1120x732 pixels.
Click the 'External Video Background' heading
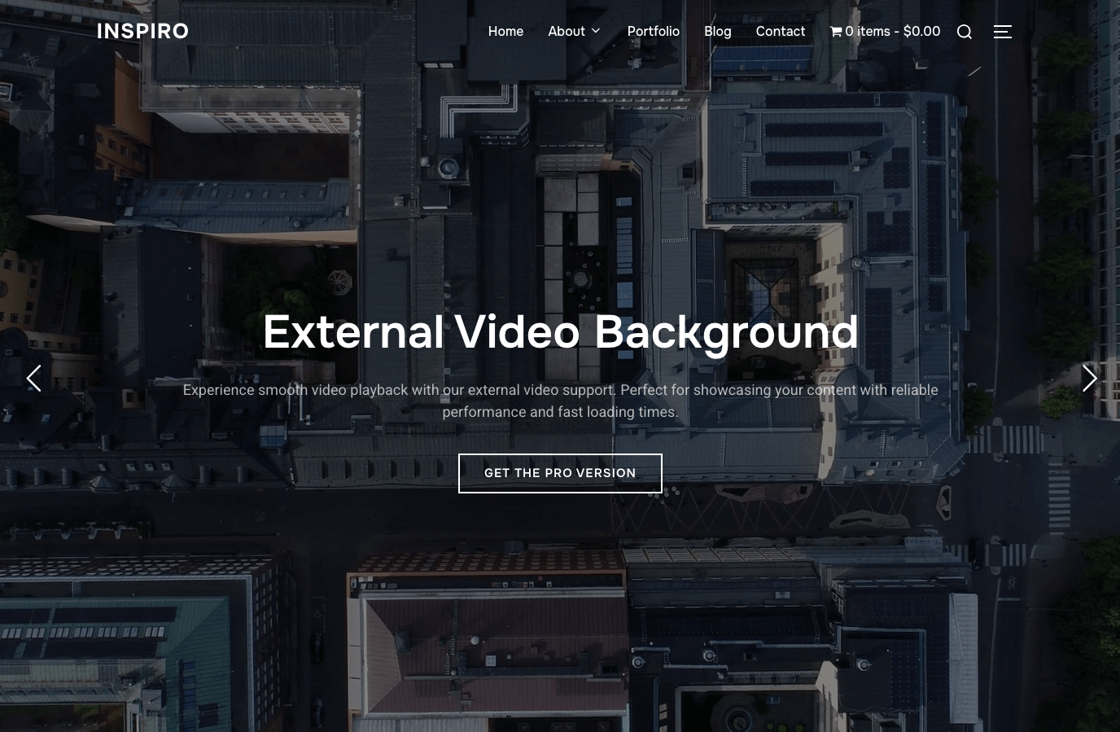(x=560, y=332)
